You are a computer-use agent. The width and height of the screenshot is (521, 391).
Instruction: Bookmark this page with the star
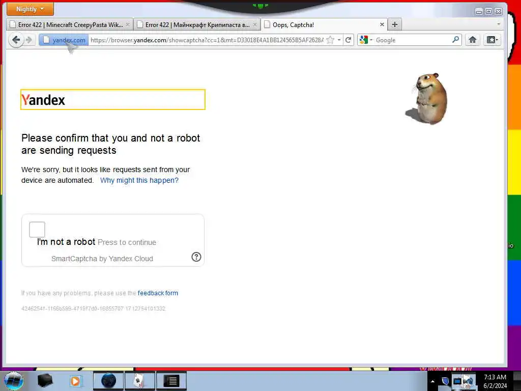click(x=330, y=40)
